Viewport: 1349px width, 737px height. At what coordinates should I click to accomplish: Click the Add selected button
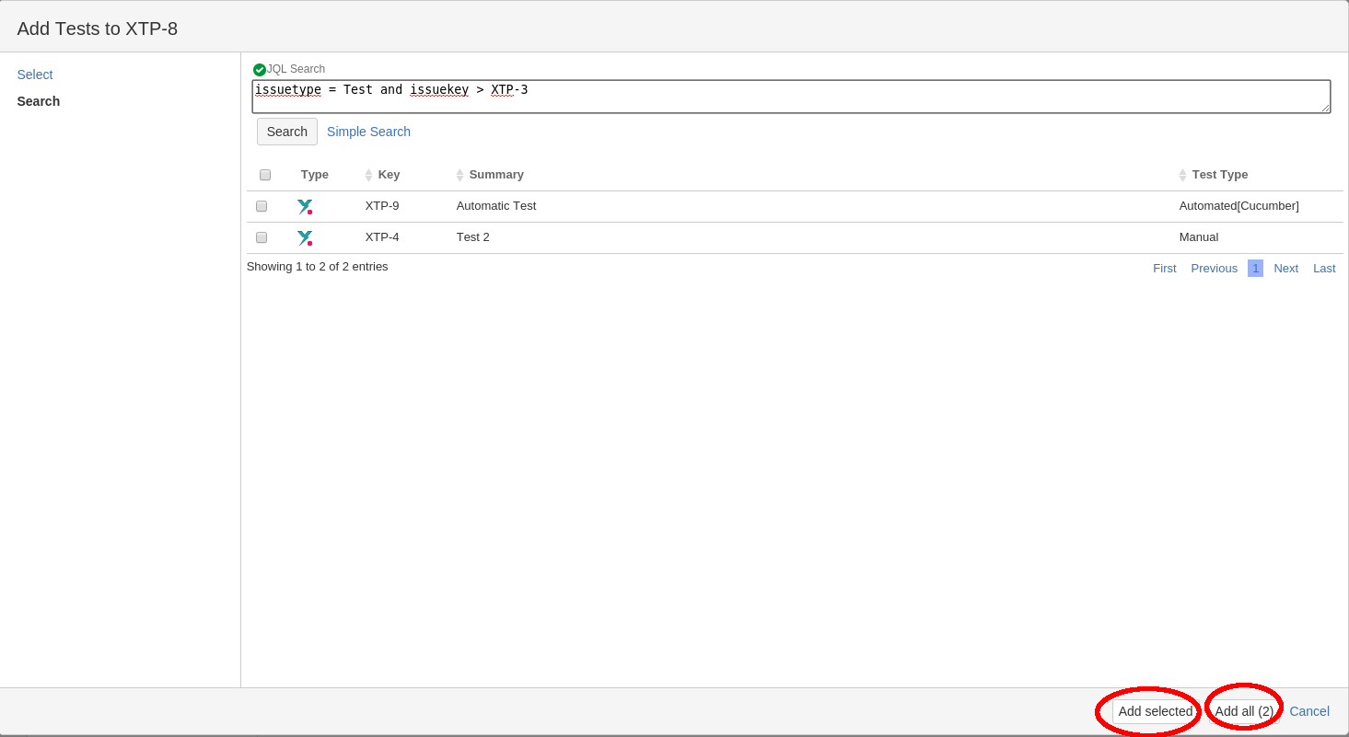point(1156,711)
